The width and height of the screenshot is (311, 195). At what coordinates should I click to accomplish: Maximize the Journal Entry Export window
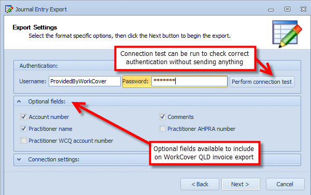[x=287, y=9]
